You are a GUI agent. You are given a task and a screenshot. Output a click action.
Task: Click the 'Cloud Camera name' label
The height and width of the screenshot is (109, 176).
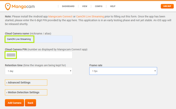point(17,34)
